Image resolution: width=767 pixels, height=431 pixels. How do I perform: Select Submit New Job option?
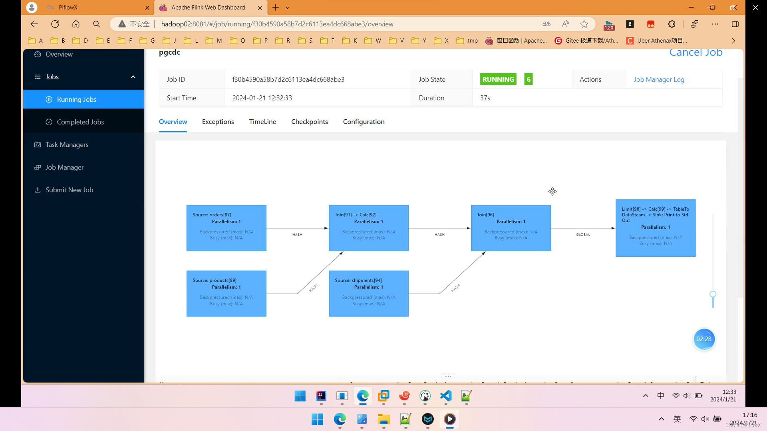69,190
